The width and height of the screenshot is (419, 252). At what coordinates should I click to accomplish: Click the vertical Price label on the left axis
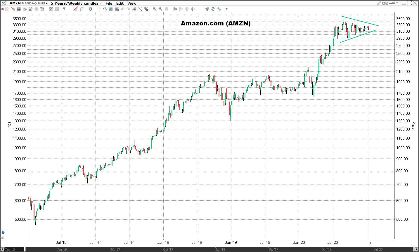[x=9, y=126]
